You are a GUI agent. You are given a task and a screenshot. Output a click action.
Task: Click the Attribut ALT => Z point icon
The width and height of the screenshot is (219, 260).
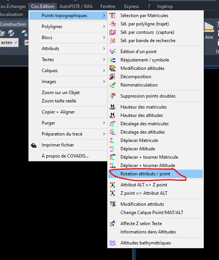113,185
